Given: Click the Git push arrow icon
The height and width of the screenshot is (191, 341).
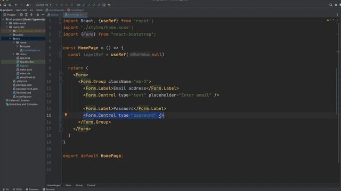Looking at the screenshot, I should pos(94,5).
